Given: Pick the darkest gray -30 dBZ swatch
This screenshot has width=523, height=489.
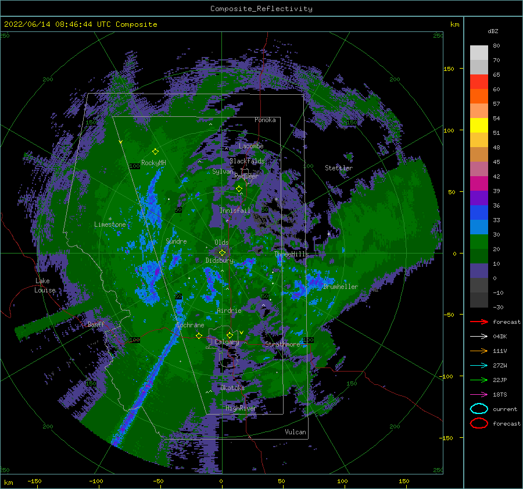Looking at the screenshot, I should pyautogui.click(x=479, y=300).
